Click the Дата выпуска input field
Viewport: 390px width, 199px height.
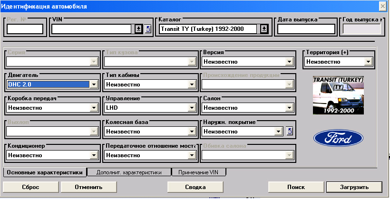(306, 29)
